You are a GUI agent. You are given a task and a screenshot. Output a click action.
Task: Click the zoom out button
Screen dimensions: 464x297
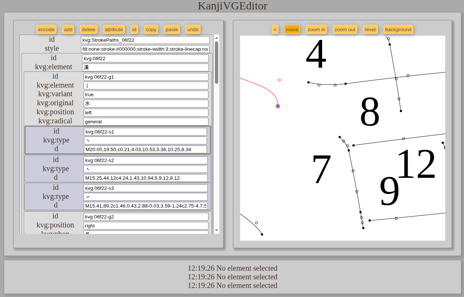(345, 29)
